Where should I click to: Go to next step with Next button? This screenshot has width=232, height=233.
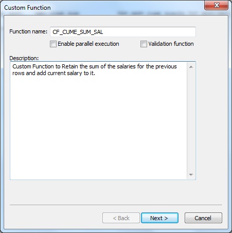click(159, 218)
